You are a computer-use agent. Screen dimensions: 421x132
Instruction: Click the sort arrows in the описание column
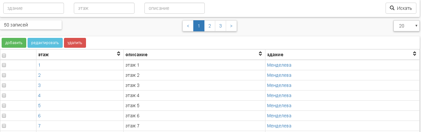coord(261,54)
